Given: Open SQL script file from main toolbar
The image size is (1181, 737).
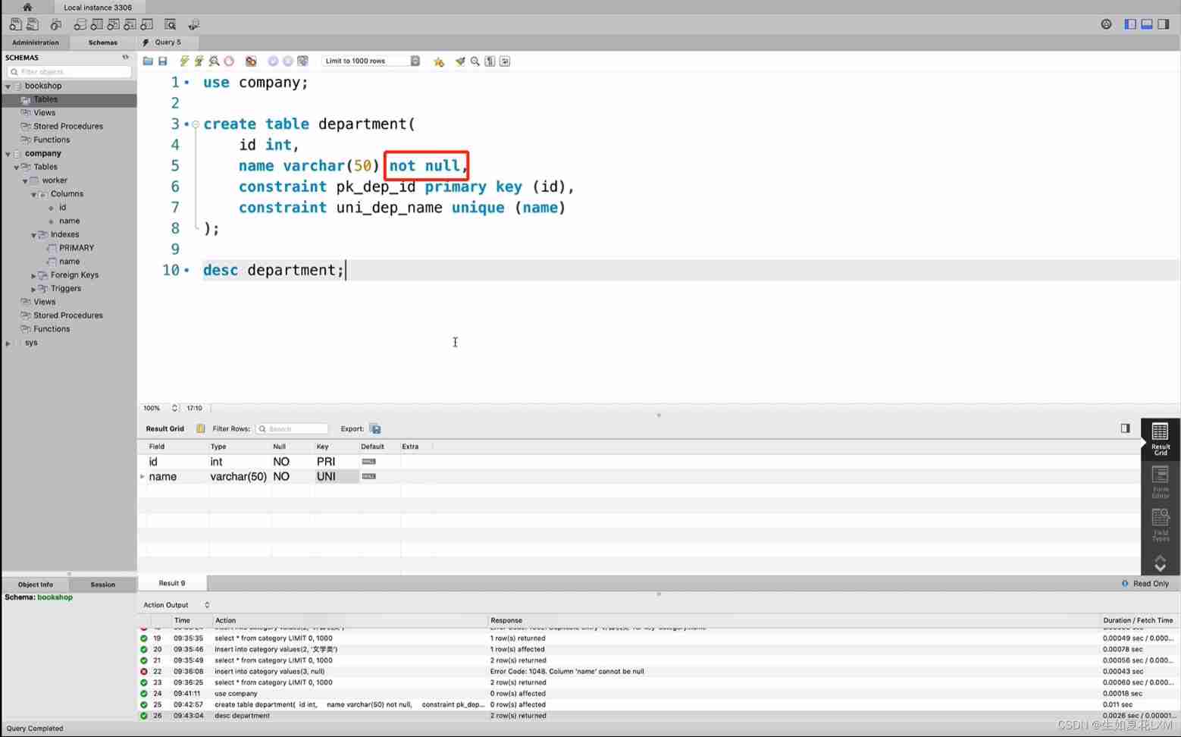Looking at the screenshot, I should (x=33, y=24).
